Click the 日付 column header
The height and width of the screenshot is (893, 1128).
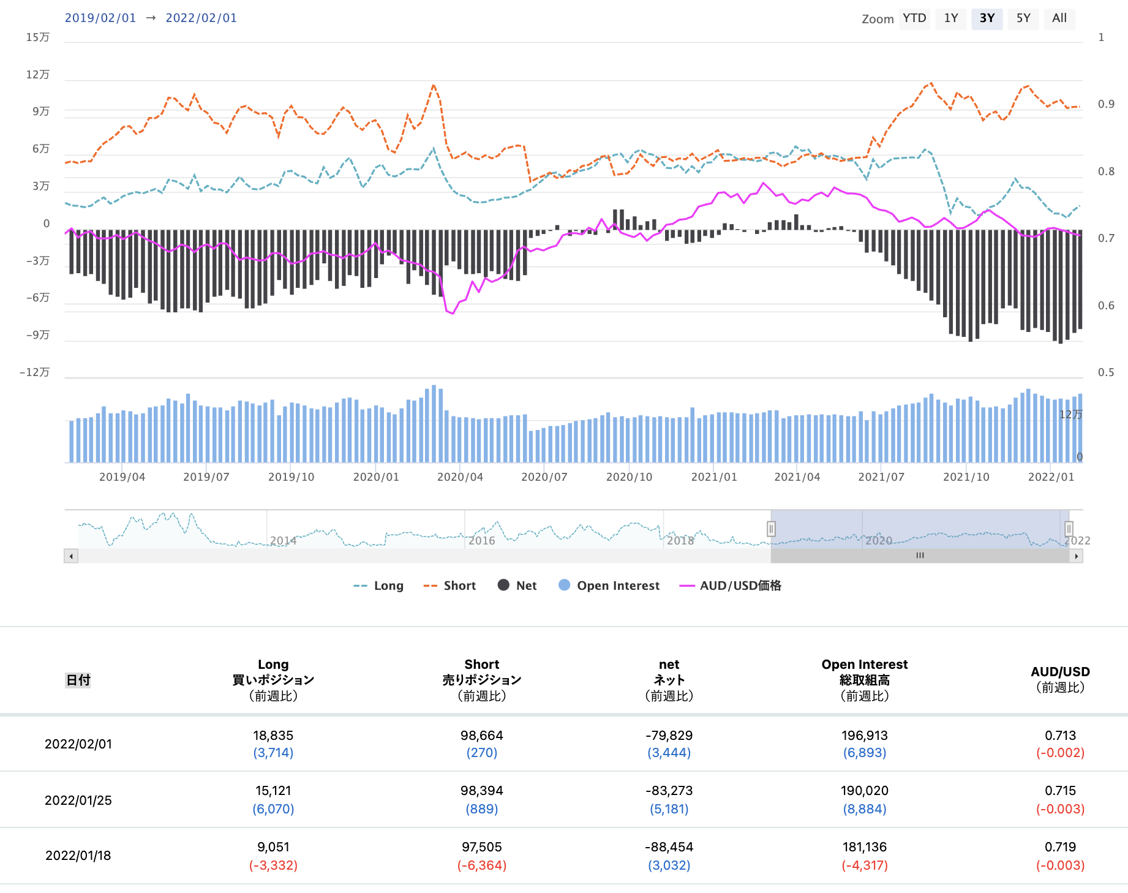click(78, 680)
